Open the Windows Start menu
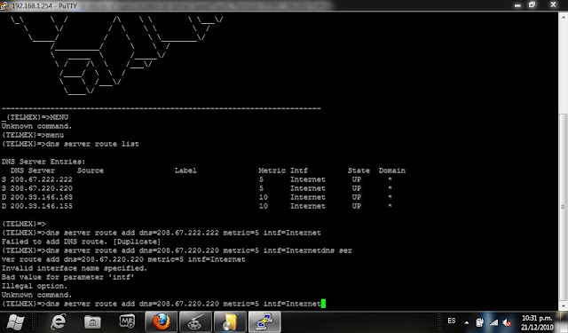Screen dimensions: 568x333 [15, 321]
